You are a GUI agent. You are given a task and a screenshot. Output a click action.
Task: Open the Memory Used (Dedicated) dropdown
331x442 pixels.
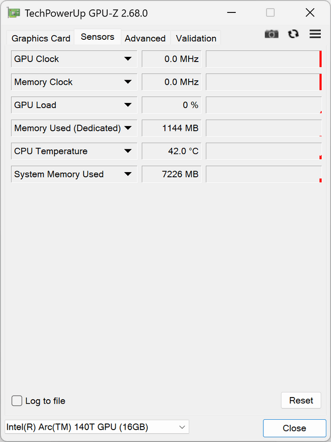128,128
